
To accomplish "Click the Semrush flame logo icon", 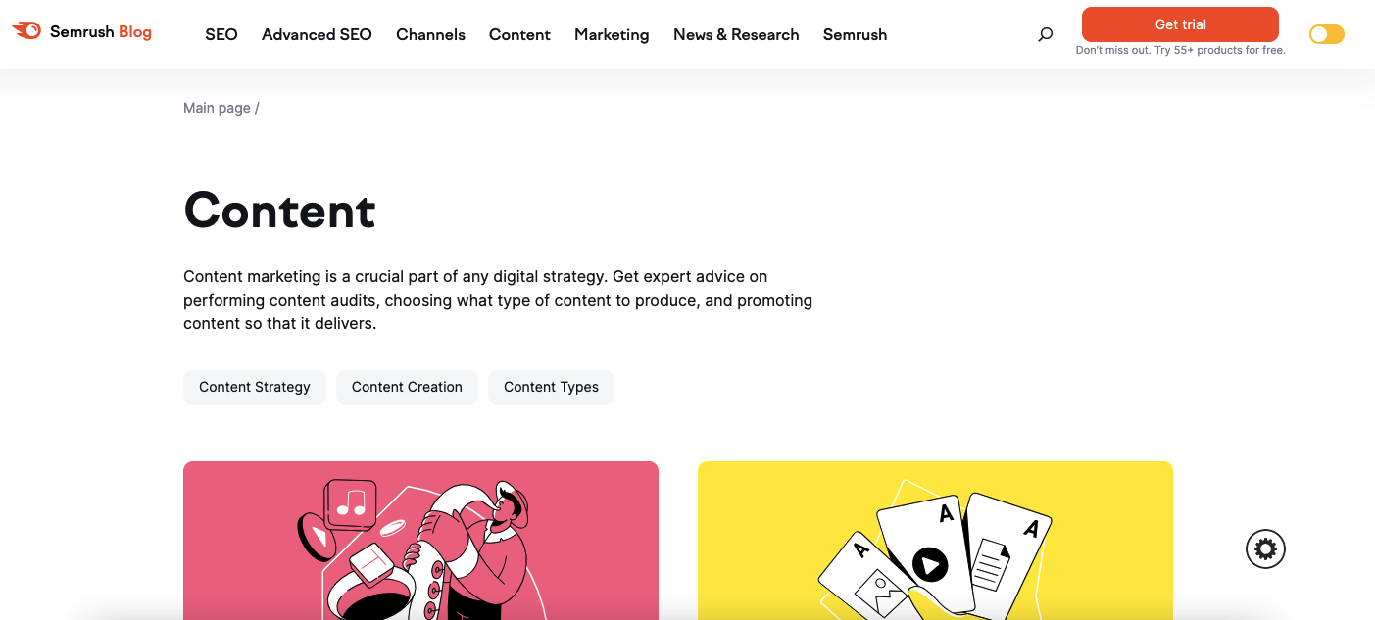I will point(26,31).
